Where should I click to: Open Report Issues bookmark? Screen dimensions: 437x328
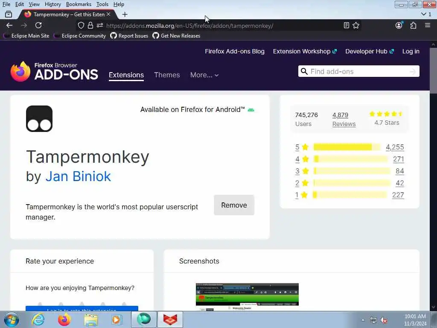point(129,36)
